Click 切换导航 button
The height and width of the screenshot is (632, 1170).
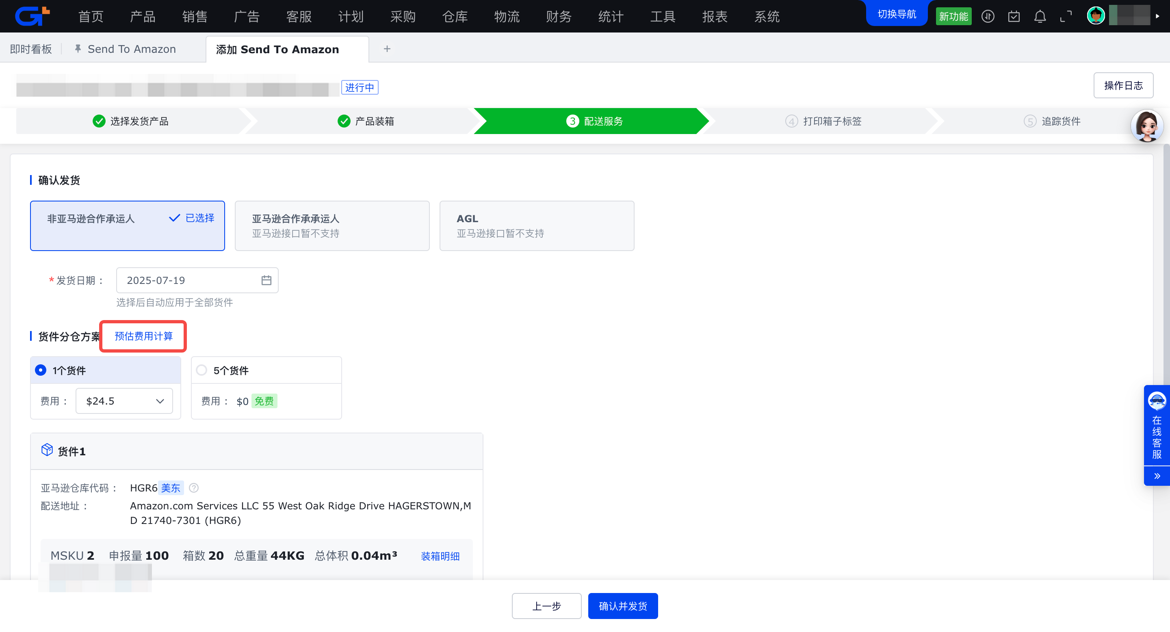tap(897, 14)
